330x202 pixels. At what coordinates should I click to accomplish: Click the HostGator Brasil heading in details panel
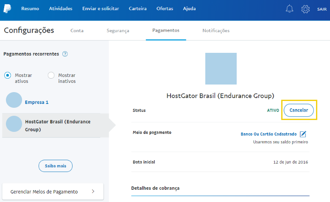click(220, 96)
